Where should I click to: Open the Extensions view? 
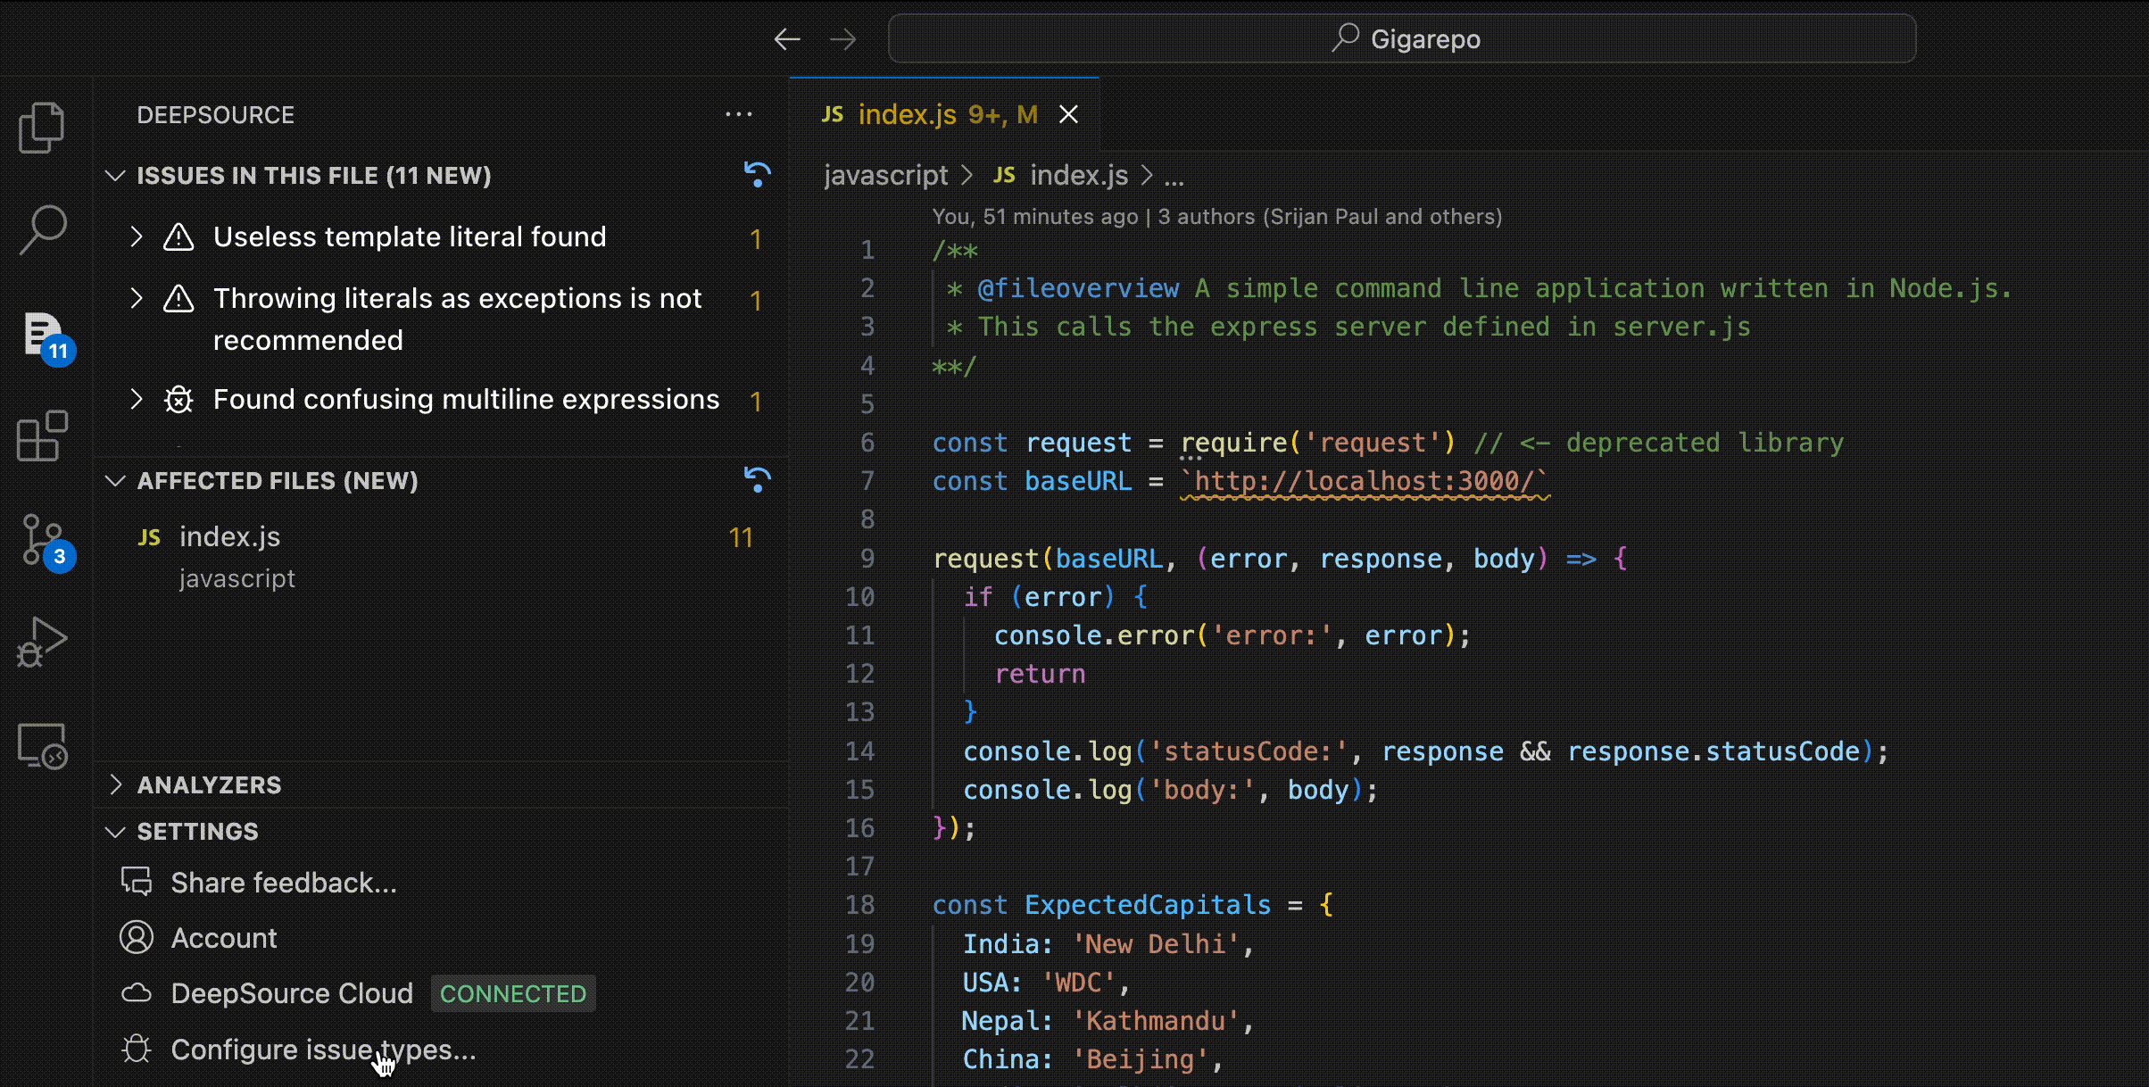(x=42, y=436)
